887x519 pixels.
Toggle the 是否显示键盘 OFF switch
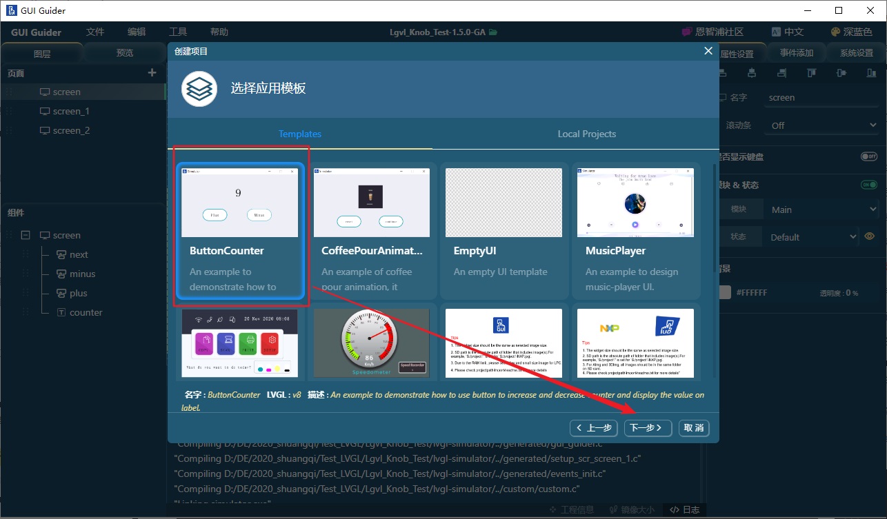[x=868, y=156]
